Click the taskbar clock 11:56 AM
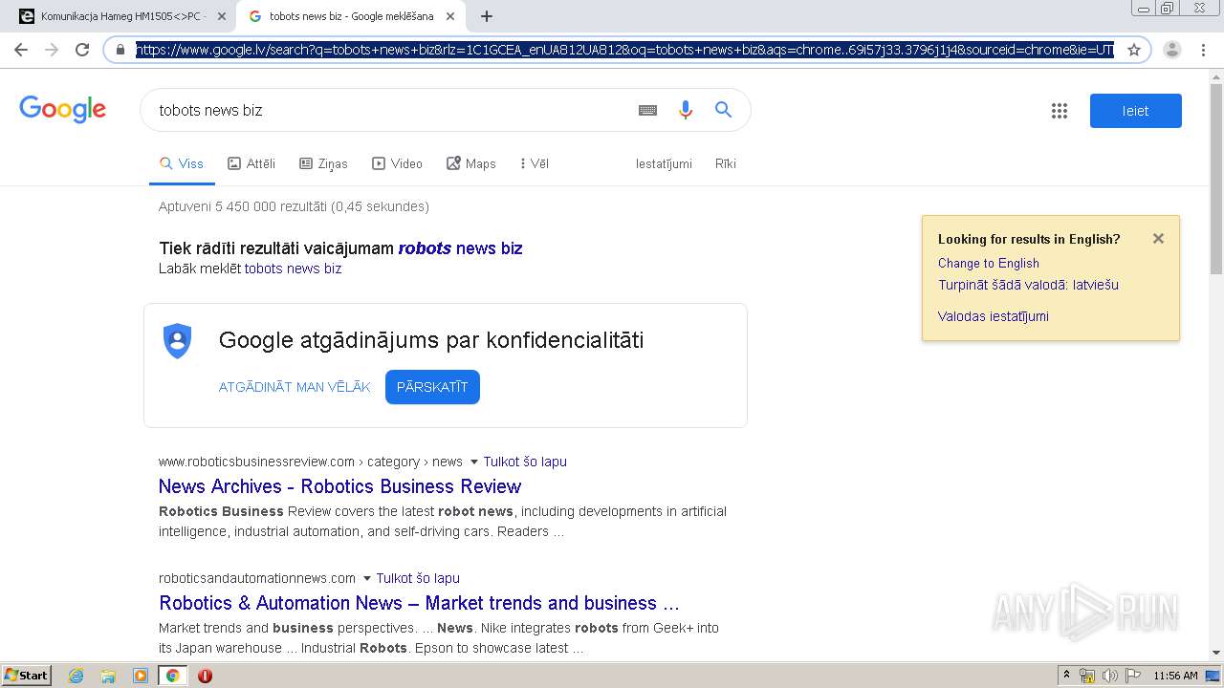The height and width of the screenshot is (688, 1224). pyautogui.click(x=1175, y=676)
